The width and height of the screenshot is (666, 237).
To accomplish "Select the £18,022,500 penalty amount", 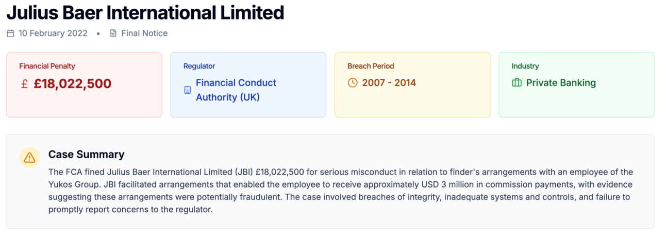I will pos(72,83).
